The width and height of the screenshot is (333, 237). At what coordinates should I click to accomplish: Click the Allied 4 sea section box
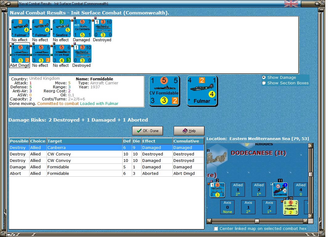click(x=301, y=190)
